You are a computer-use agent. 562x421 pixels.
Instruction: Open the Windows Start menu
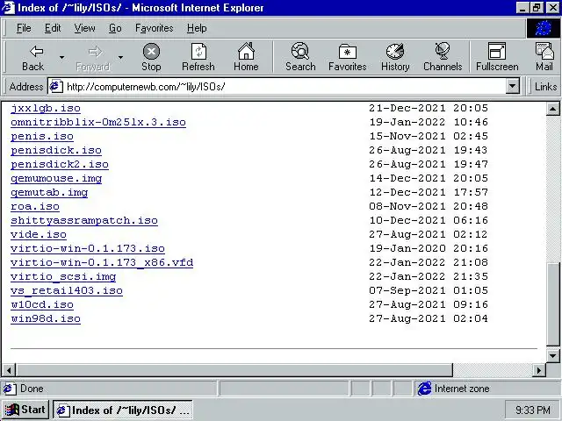[25, 410]
